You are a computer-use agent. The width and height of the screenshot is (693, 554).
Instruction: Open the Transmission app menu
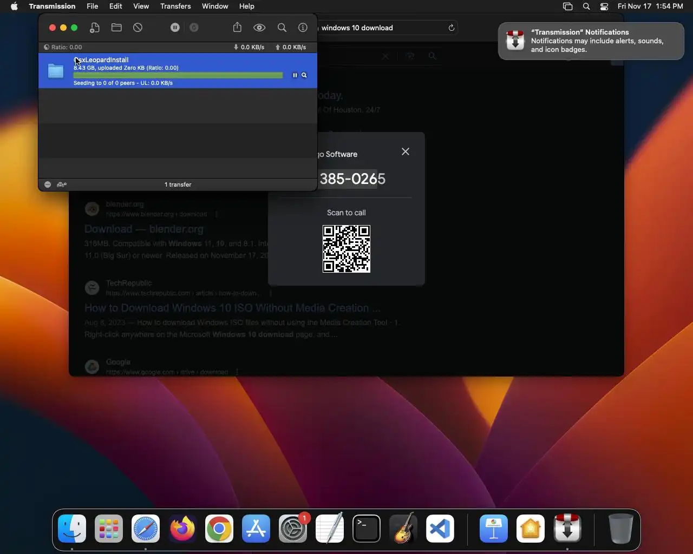tap(52, 6)
